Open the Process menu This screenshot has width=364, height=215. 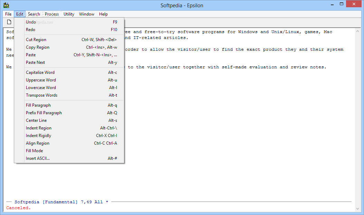tap(52, 14)
